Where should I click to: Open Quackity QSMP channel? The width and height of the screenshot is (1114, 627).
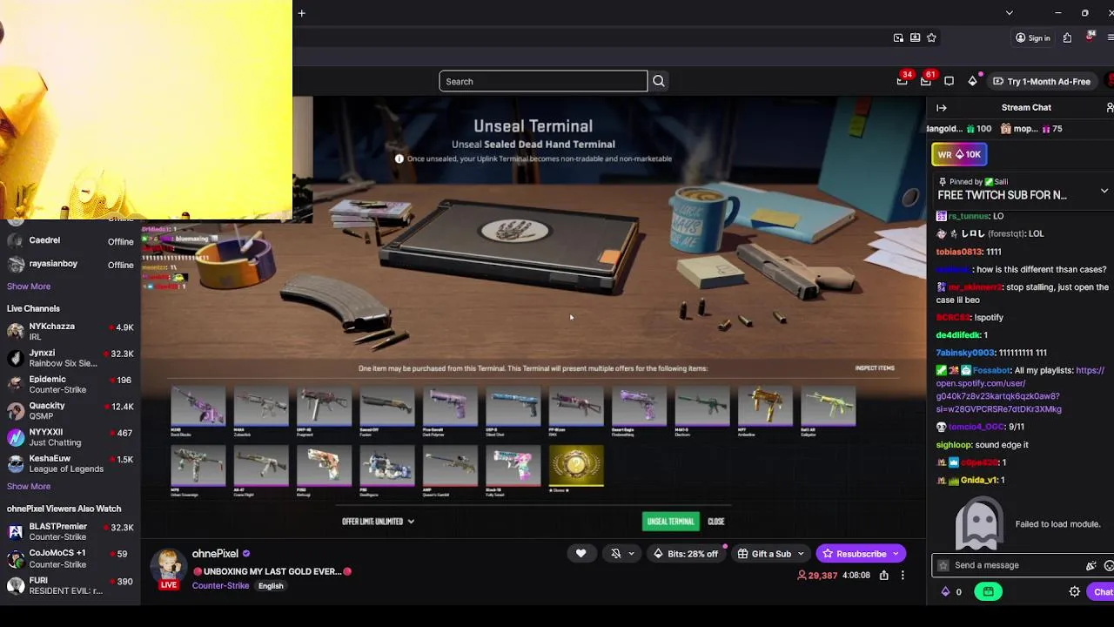click(x=70, y=411)
